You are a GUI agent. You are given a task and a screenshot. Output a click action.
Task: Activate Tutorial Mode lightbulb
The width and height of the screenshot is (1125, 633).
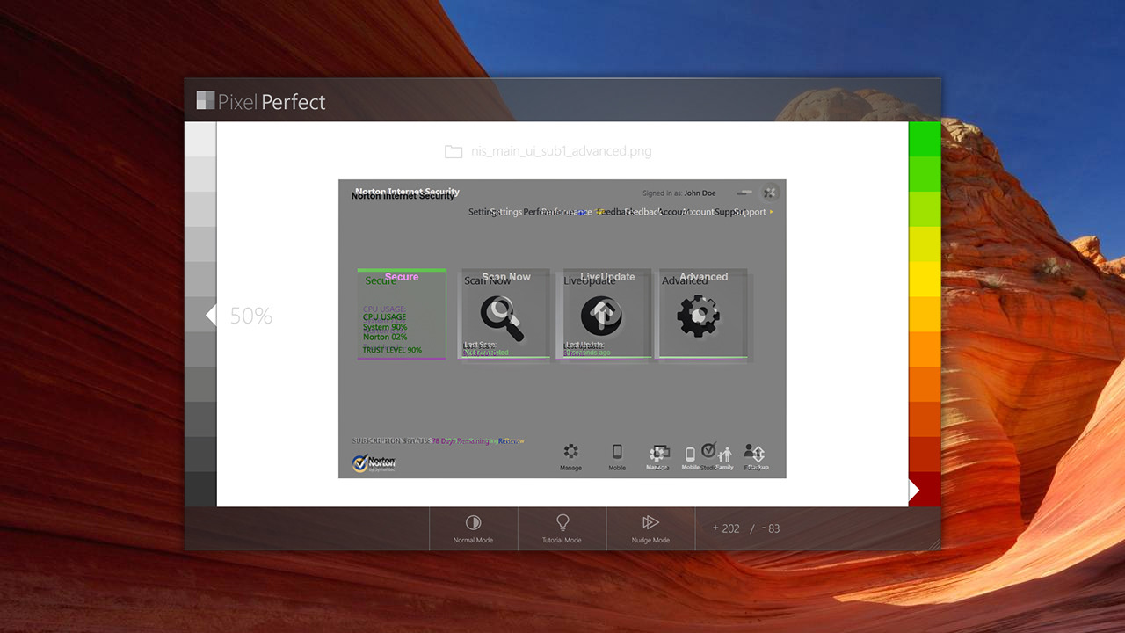point(562,528)
